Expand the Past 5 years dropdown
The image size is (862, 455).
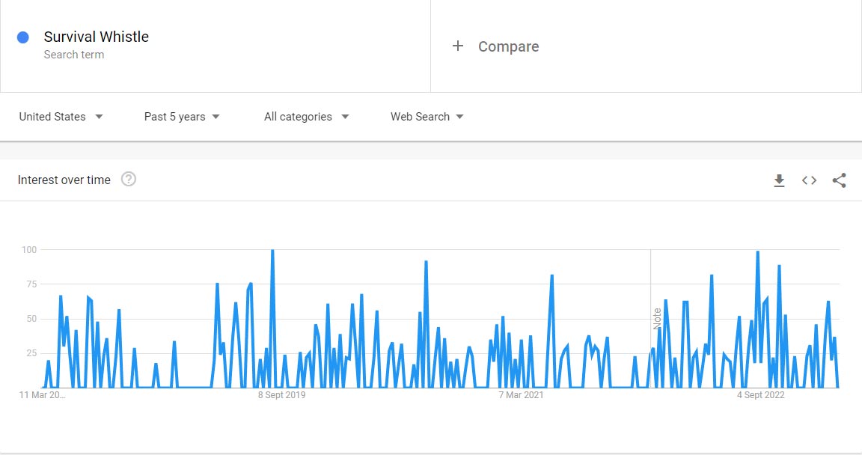coord(182,117)
